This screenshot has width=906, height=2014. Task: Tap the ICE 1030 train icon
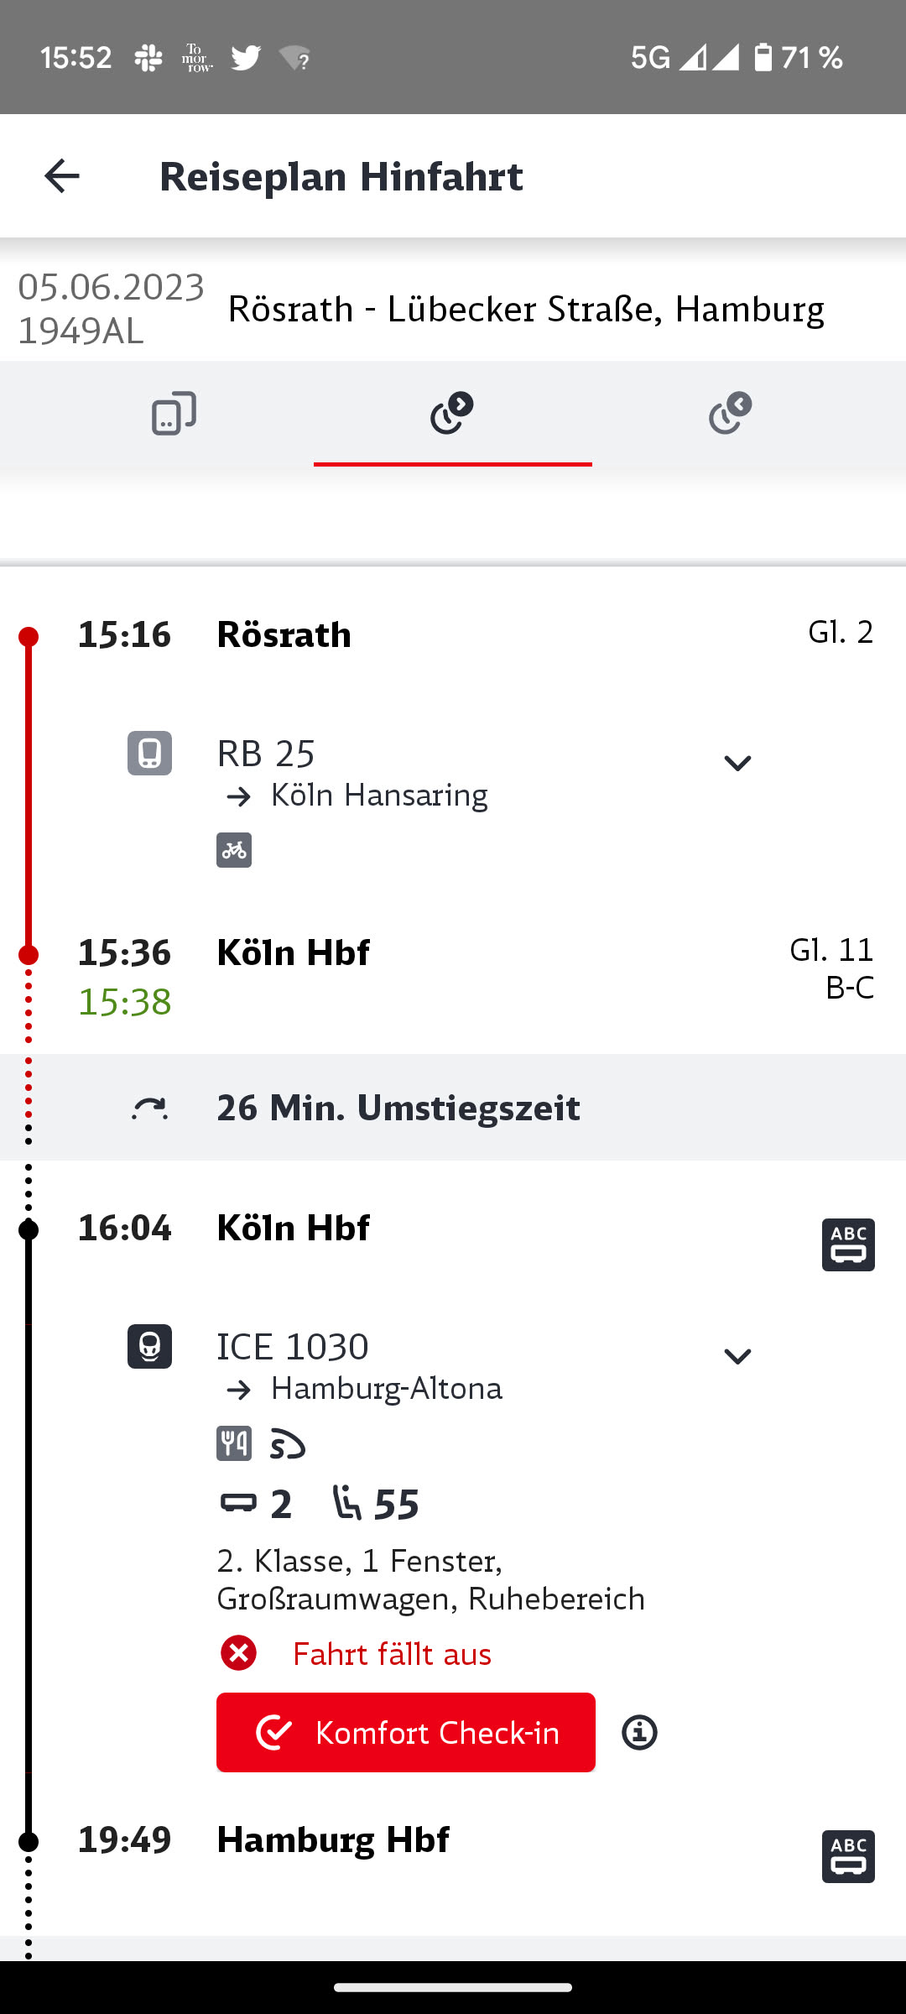[149, 1346]
